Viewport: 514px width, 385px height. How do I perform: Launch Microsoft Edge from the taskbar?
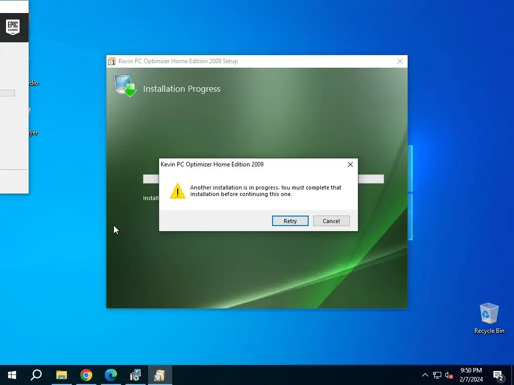111,375
